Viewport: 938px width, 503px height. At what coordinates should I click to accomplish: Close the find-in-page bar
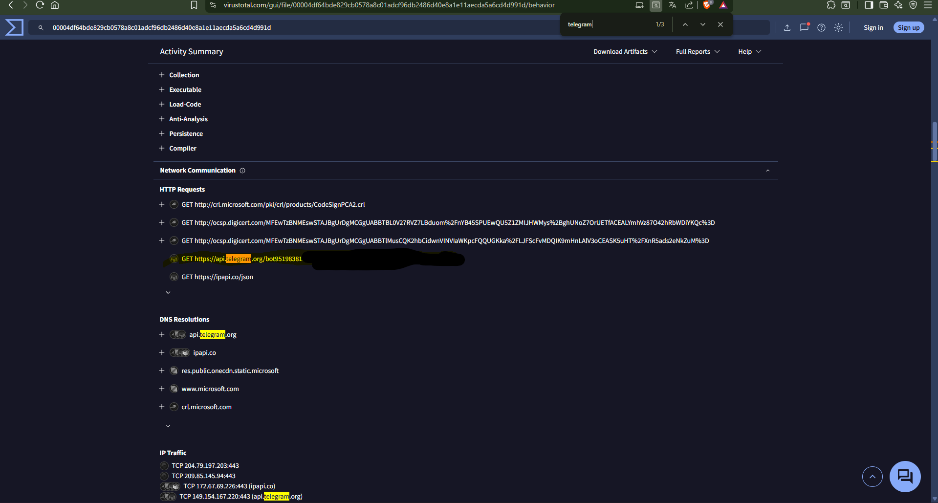[720, 24]
